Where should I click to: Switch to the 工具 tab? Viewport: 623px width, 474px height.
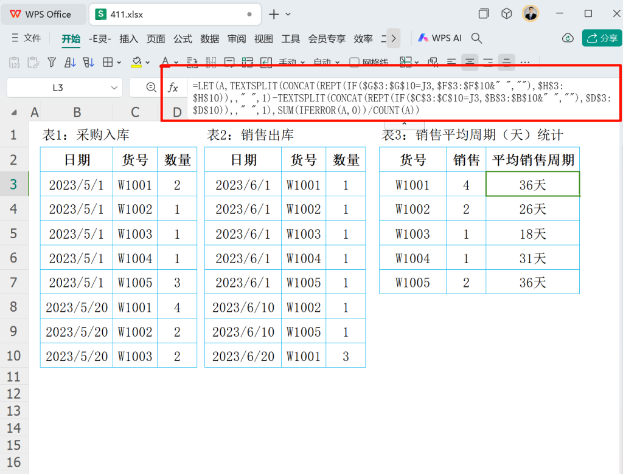click(x=291, y=38)
